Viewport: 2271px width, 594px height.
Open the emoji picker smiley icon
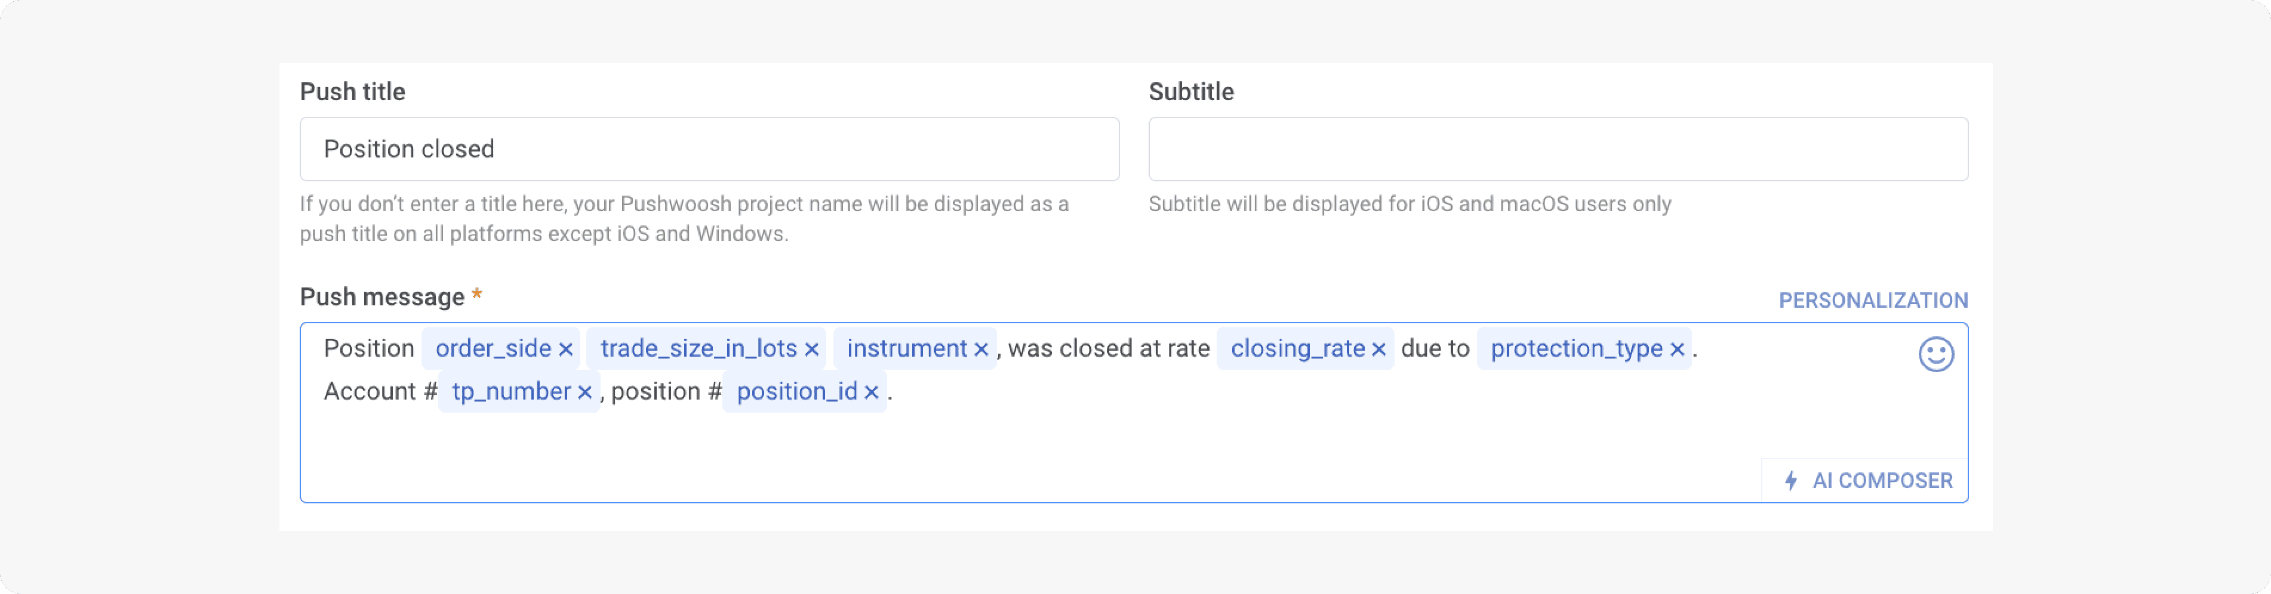pyautogui.click(x=1936, y=354)
